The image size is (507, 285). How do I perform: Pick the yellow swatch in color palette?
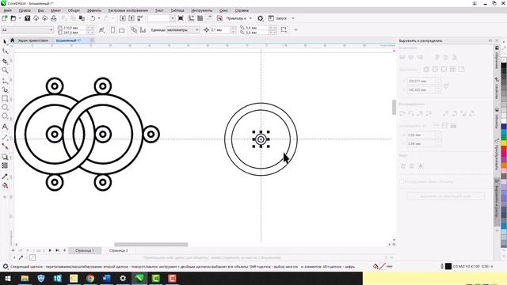[x=504, y=142]
